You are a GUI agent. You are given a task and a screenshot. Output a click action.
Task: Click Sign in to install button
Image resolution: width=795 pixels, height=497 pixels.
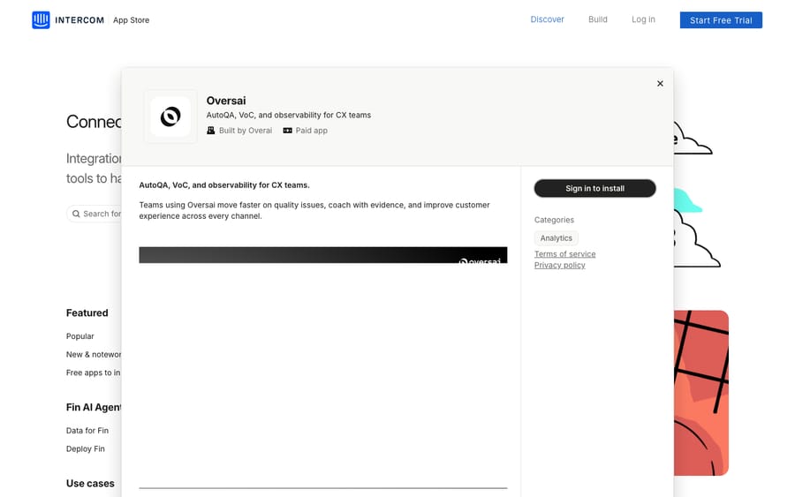pyautogui.click(x=594, y=188)
